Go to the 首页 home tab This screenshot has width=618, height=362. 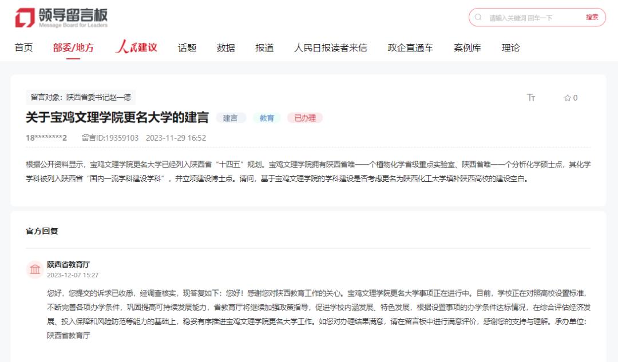tap(23, 48)
